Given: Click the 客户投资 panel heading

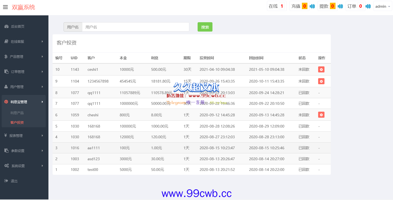Looking at the screenshot, I should point(67,43).
